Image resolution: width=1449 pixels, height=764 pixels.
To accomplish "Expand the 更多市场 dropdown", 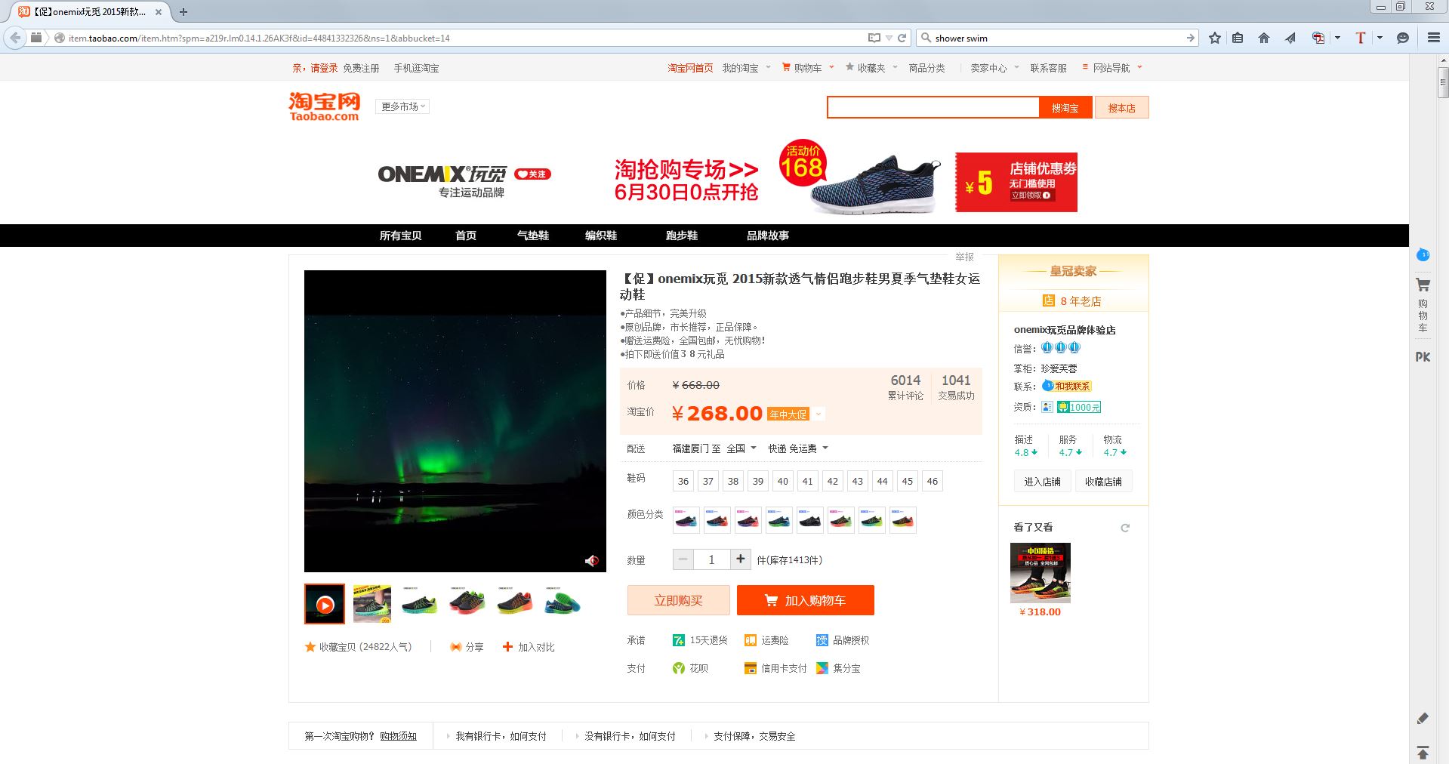I will coord(403,106).
